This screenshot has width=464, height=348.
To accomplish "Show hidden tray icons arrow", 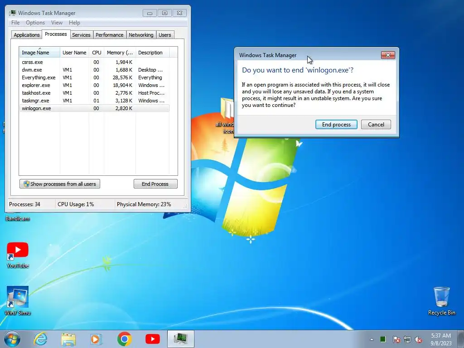I will pyautogui.click(x=372, y=339).
